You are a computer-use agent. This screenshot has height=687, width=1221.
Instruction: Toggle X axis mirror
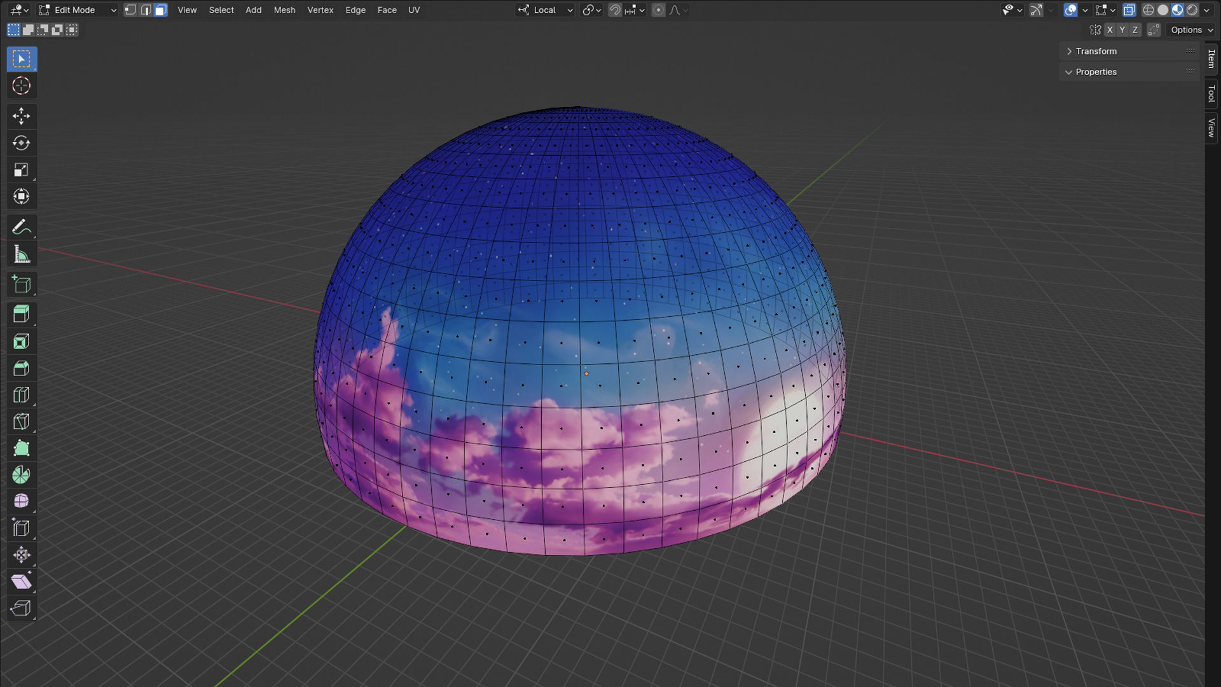click(1110, 30)
